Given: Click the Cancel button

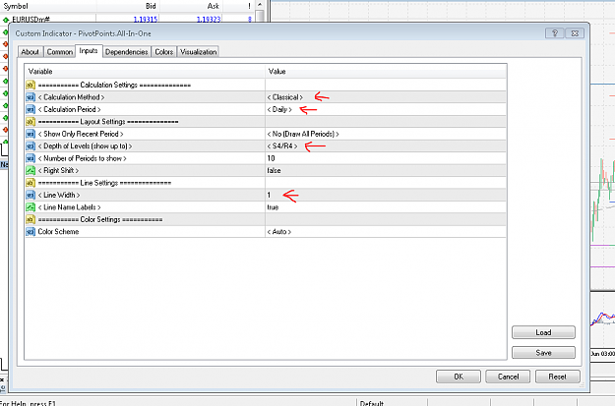Looking at the screenshot, I should click(x=508, y=377).
